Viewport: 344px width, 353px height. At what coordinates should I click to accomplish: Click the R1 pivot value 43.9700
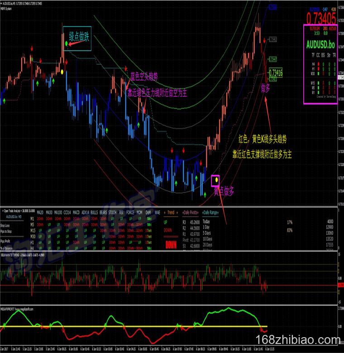coord(195,234)
